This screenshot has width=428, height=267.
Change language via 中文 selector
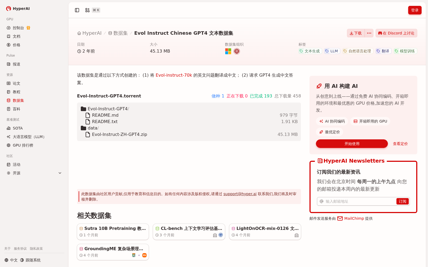tap(11, 260)
